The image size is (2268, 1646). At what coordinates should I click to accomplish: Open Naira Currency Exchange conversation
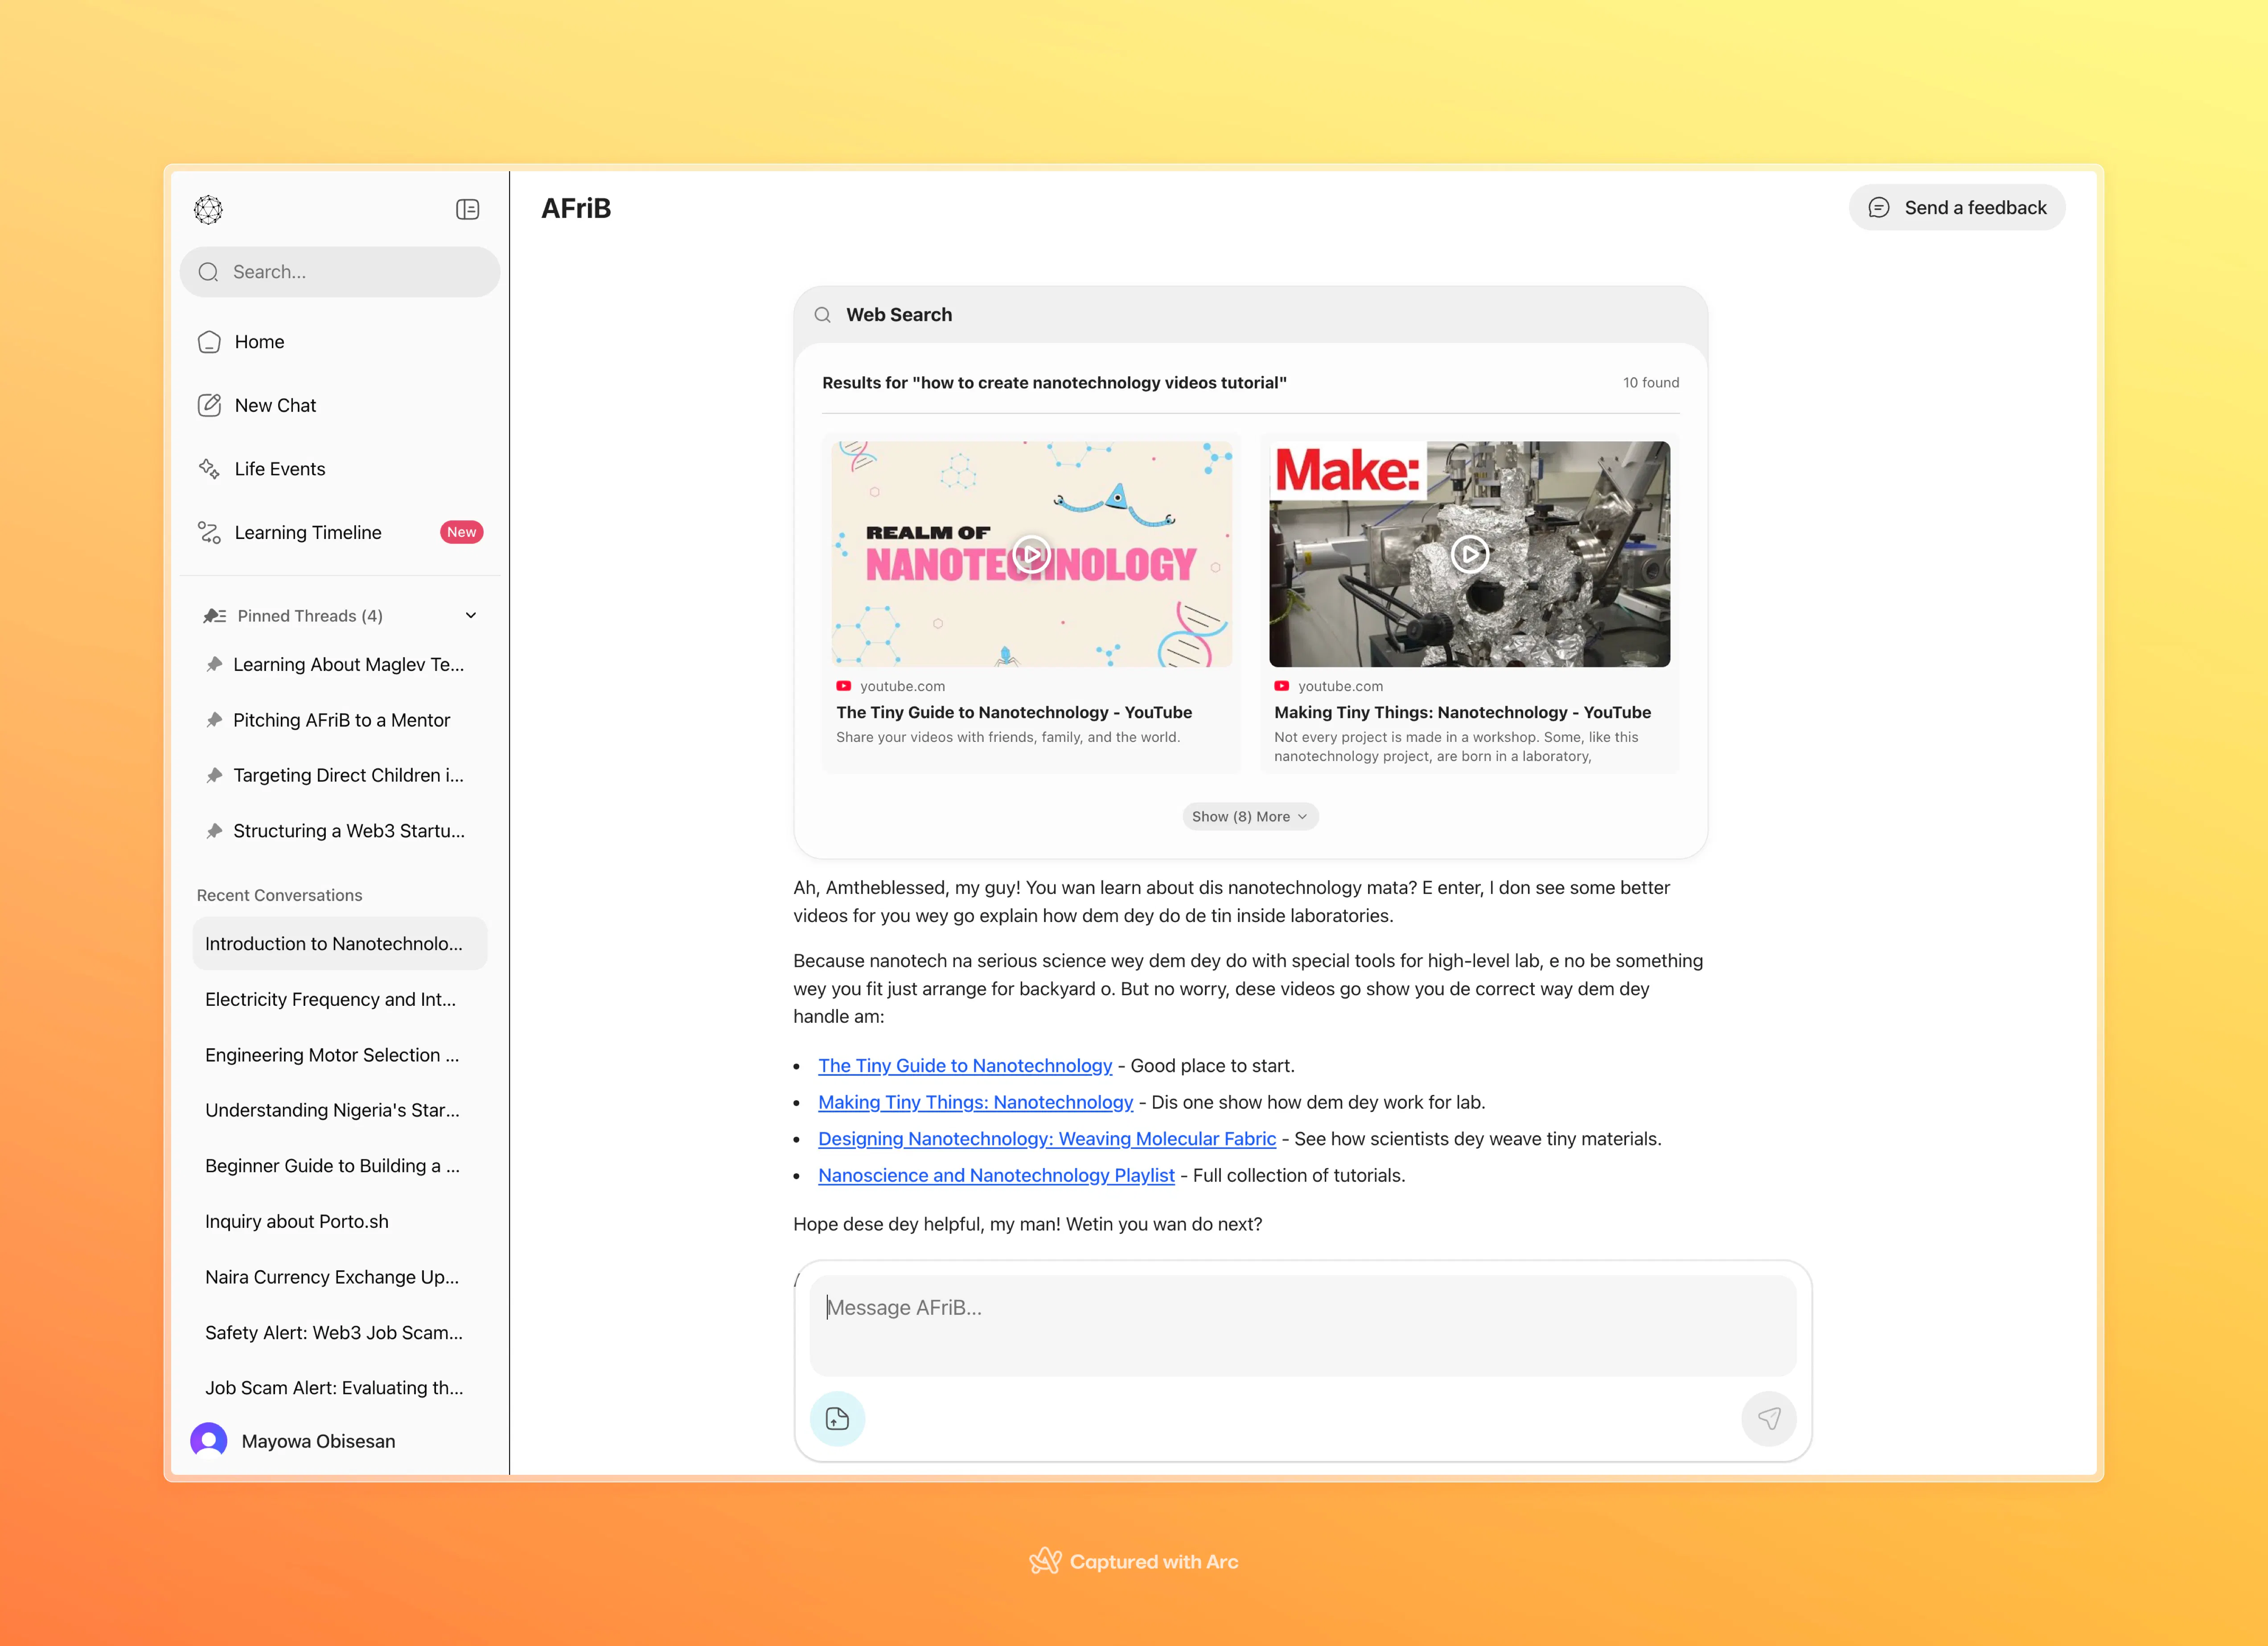(340, 1277)
